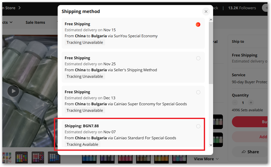The image size is (271, 167).
Task: Edit the quantity input field
Action: (x=243, y=102)
